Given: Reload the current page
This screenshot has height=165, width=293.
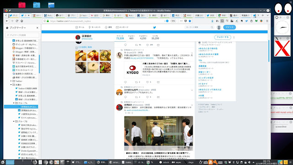Looking at the screenshot, I should tap(17, 21).
